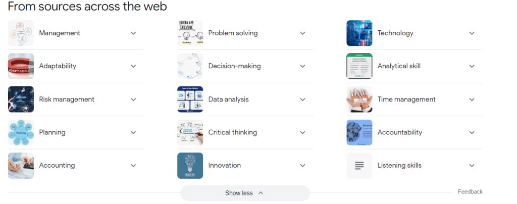Click the Time management thumbnail
The height and width of the screenshot is (204, 517).
[x=359, y=99]
